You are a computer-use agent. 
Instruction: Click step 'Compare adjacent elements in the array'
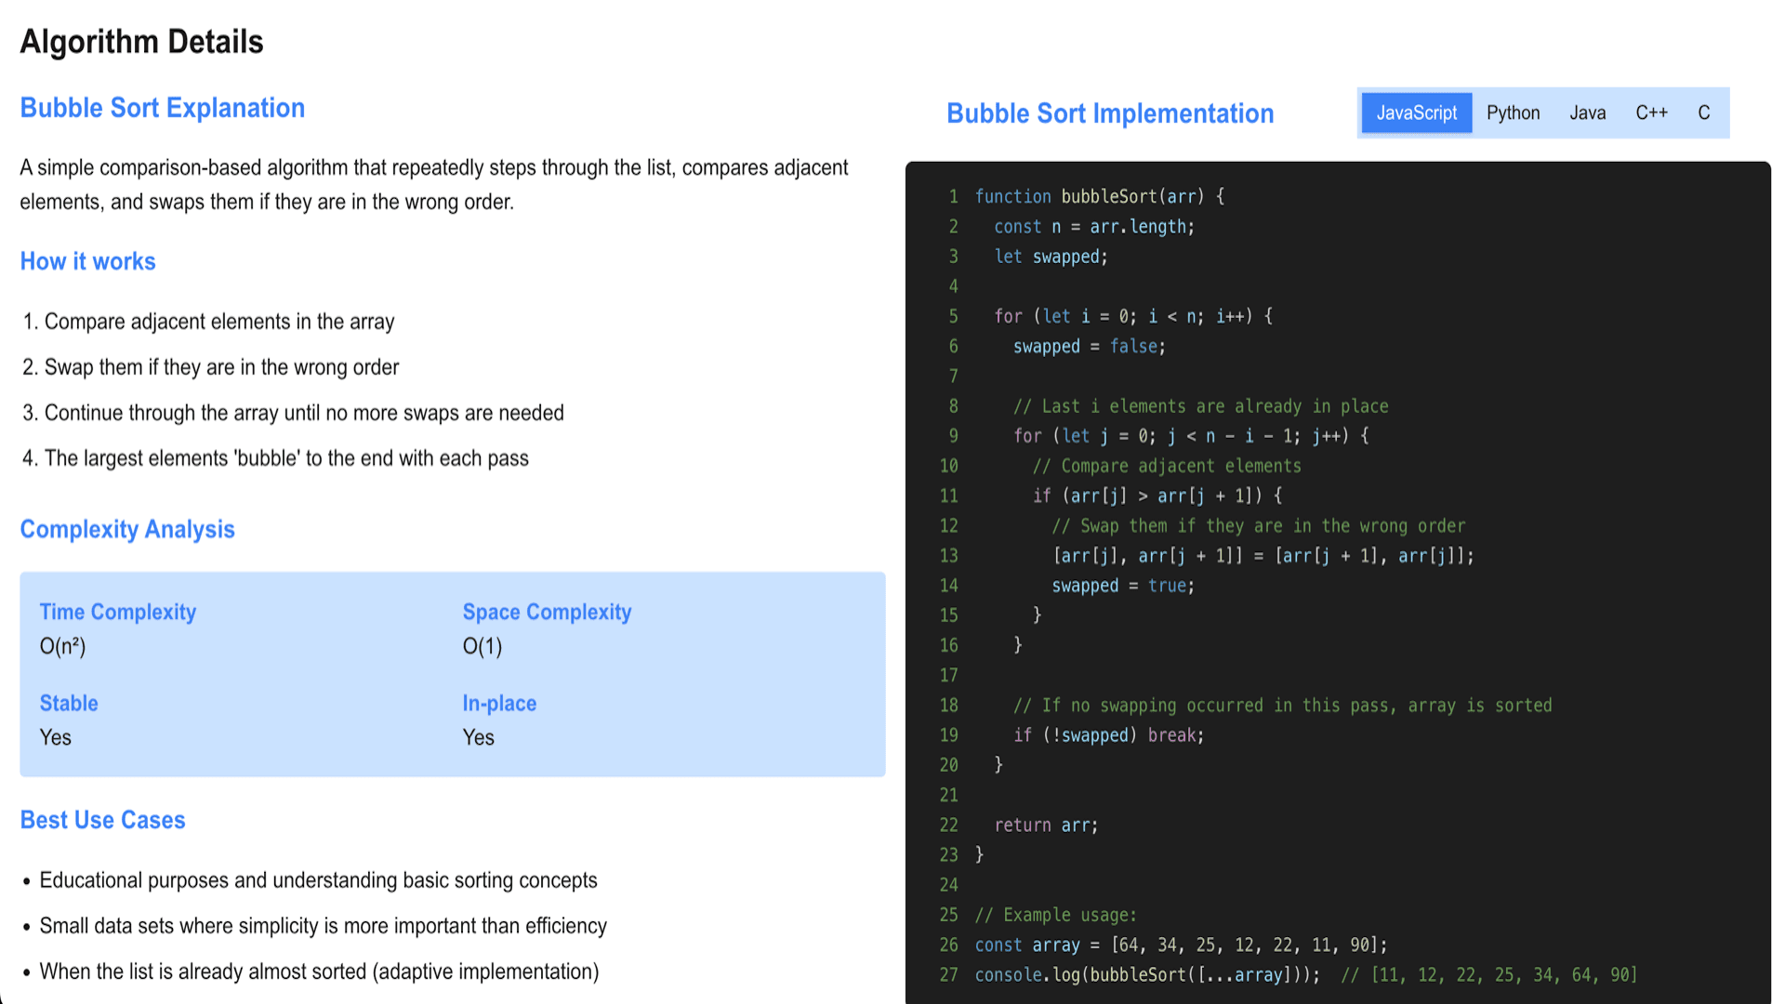[219, 322]
